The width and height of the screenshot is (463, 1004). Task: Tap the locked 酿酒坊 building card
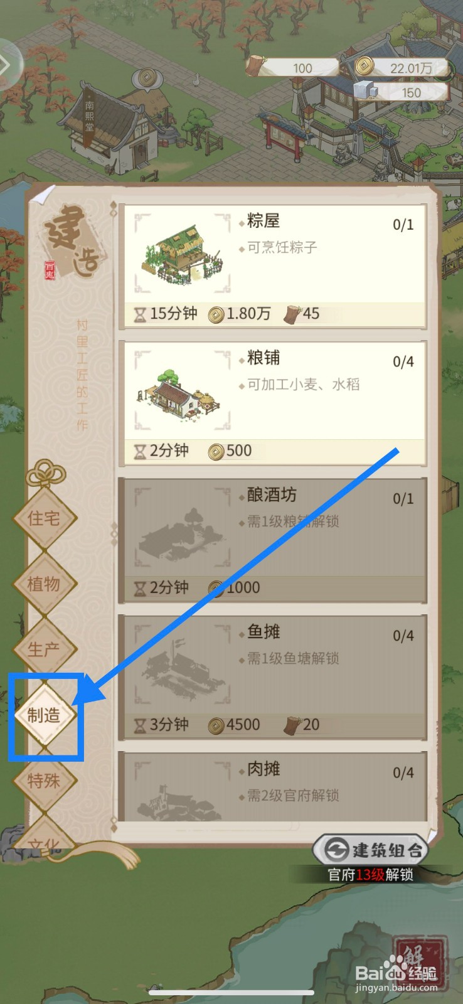pos(273,540)
